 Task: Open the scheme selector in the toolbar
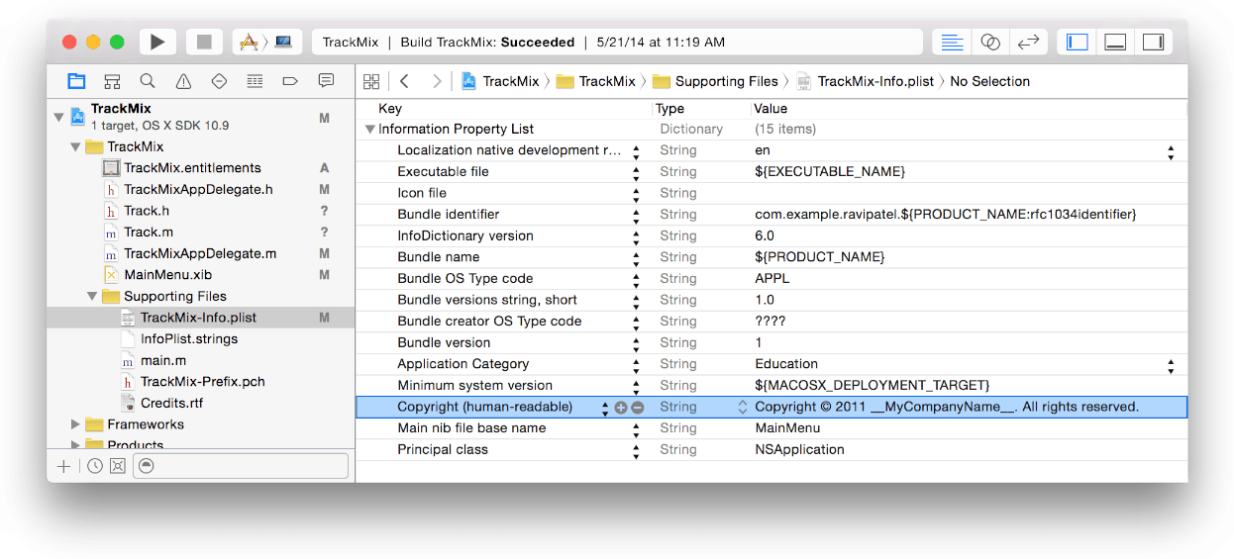coord(267,42)
